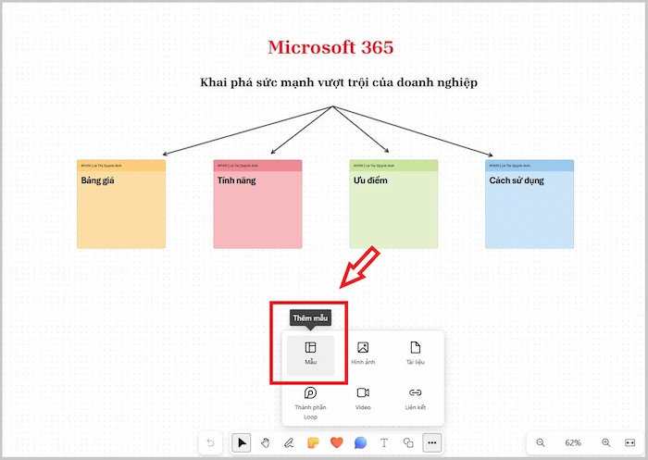This screenshot has height=460, width=648.
Task: Choose the Select arrow tool
Action: tap(242, 443)
